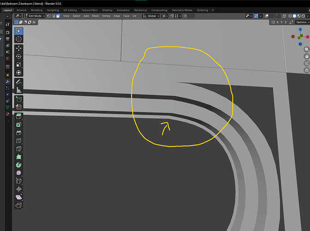Select the Scale tool
Screen dimensions: 310x231
coord(19,65)
